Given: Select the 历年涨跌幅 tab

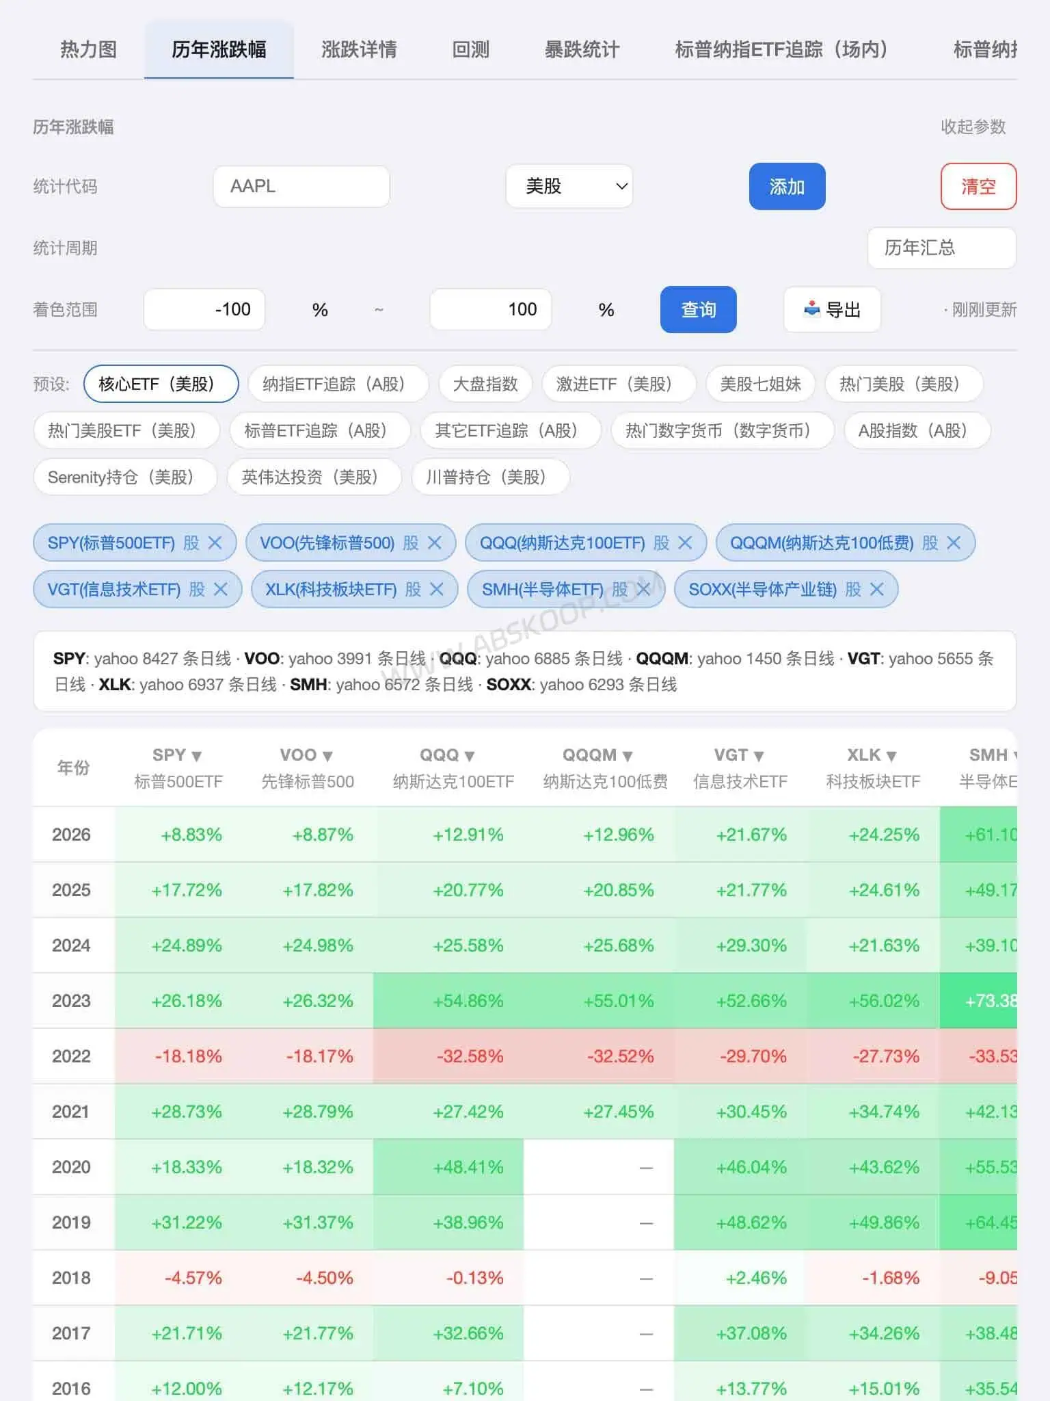Looking at the screenshot, I should click(x=219, y=49).
